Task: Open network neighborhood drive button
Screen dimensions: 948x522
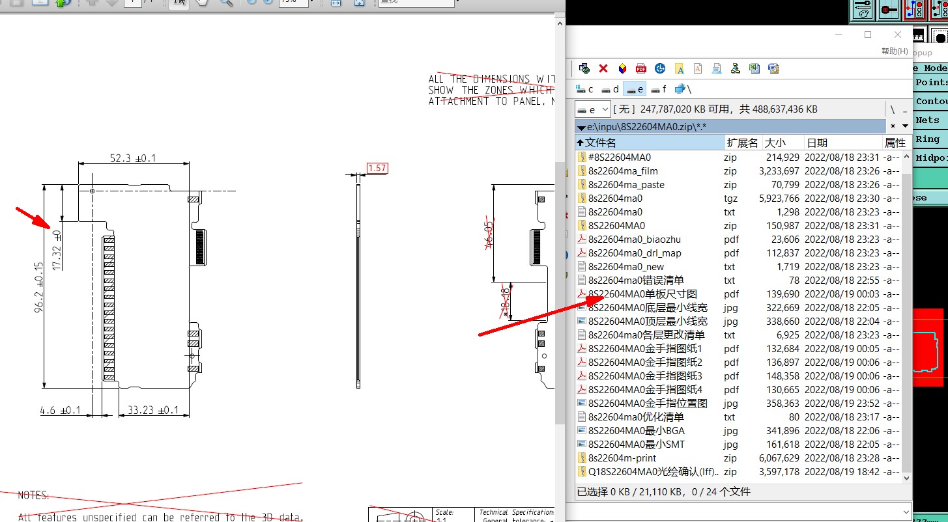Action: tap(683, 89)
